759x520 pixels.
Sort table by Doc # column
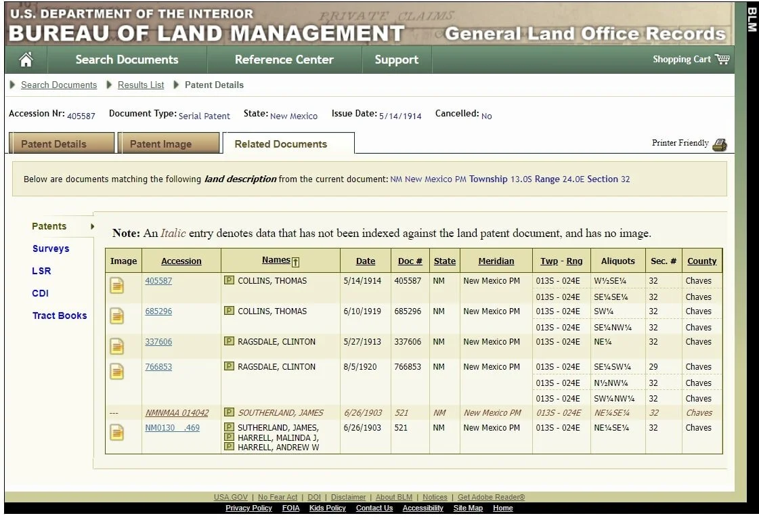pos(410,261)
